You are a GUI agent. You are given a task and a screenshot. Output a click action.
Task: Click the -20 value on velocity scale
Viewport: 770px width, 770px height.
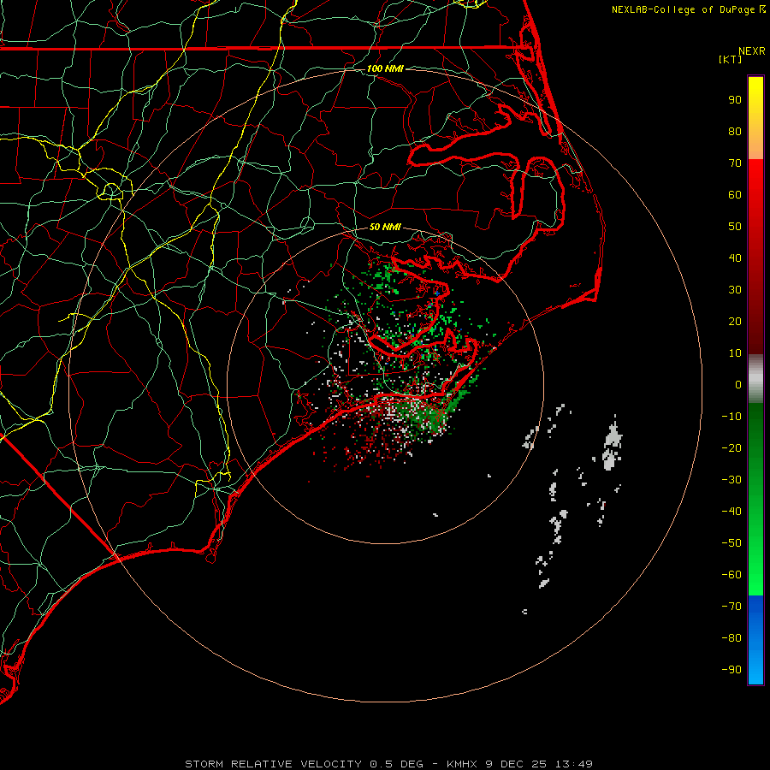click(731, 447)
